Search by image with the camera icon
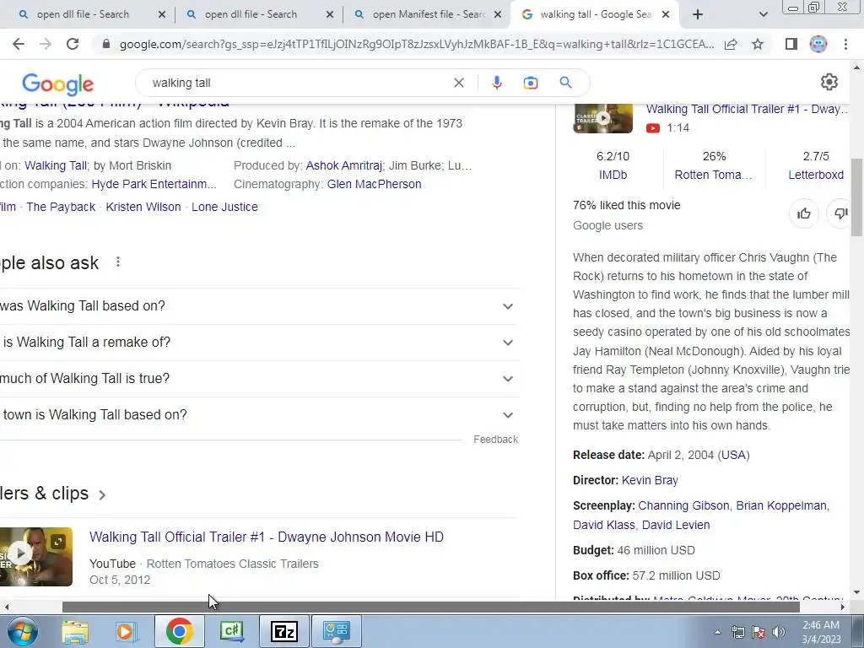 point(530,83)
